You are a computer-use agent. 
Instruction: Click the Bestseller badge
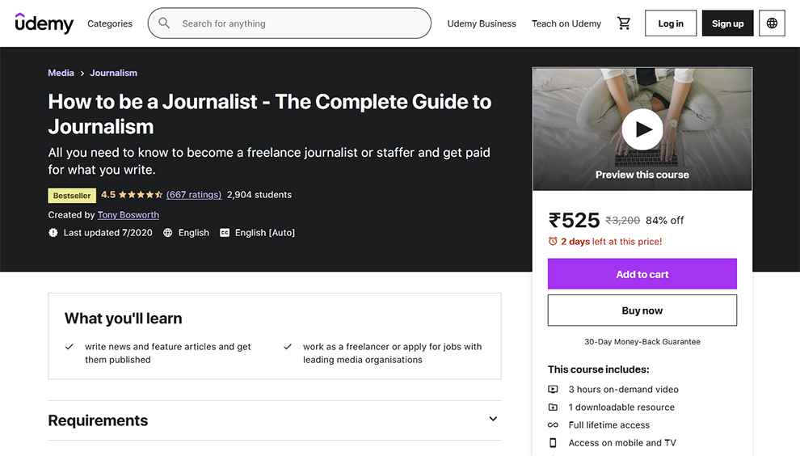click(x=72, y=196)
